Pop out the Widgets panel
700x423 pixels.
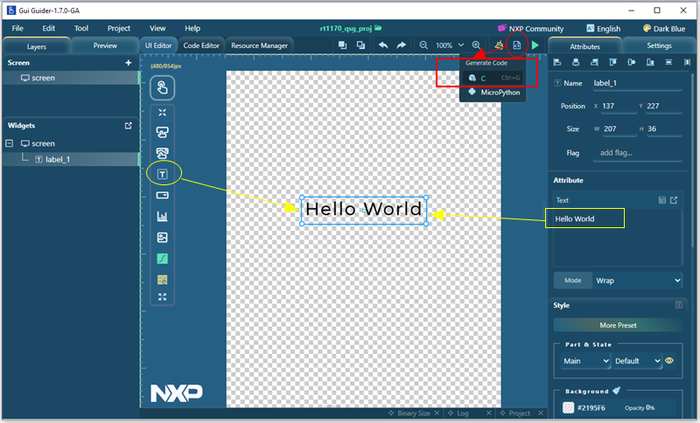(x=129, y=126)
